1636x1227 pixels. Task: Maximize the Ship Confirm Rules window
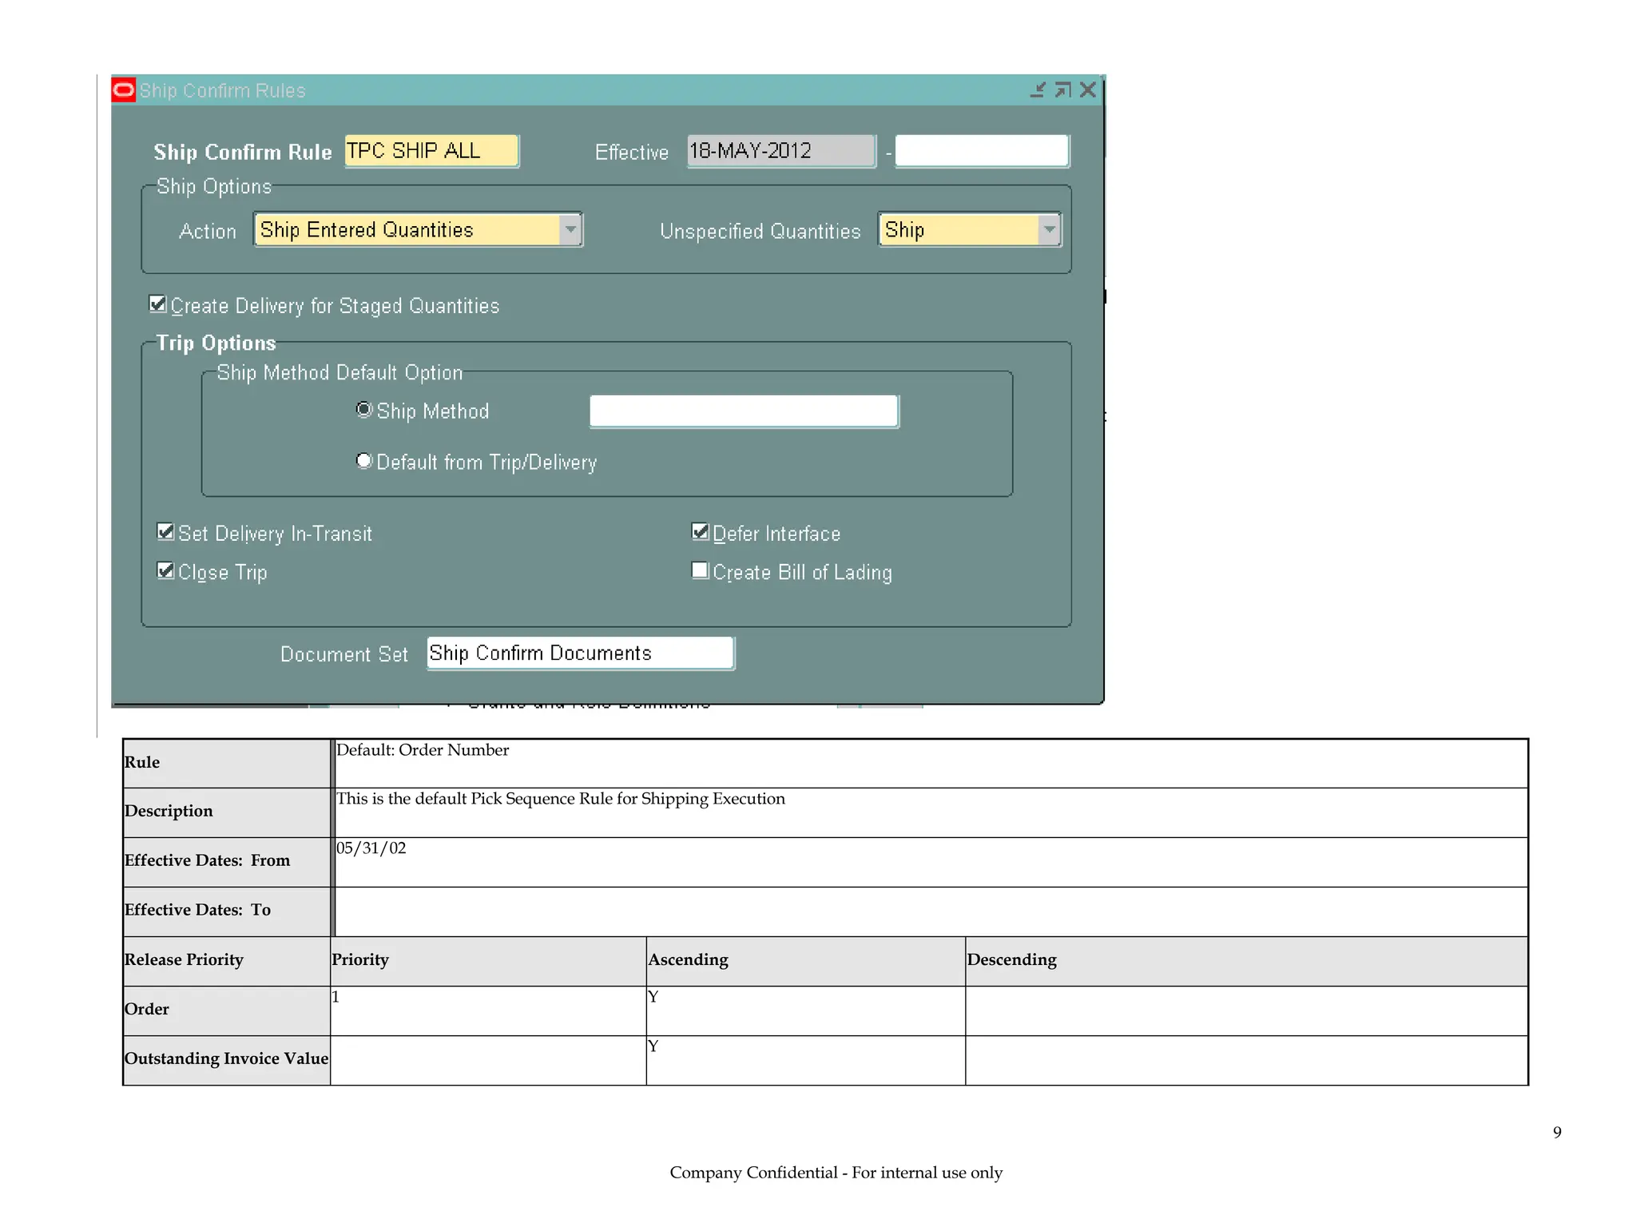coord(1062,90)
